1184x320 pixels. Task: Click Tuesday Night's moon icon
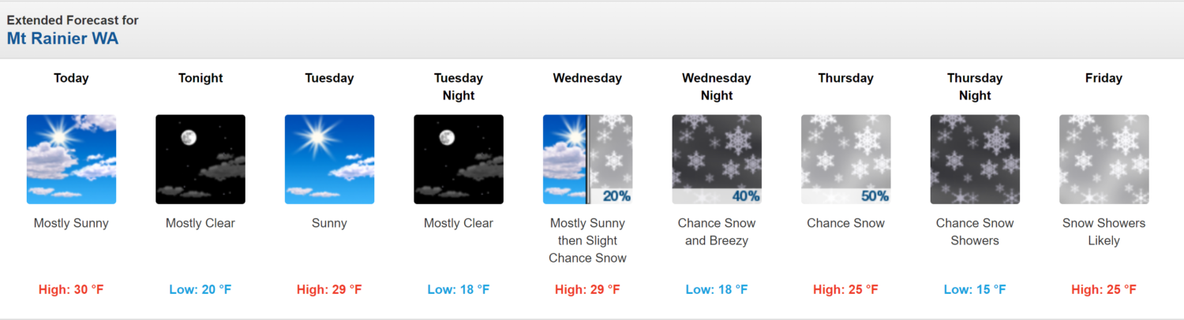coord(459,160)
